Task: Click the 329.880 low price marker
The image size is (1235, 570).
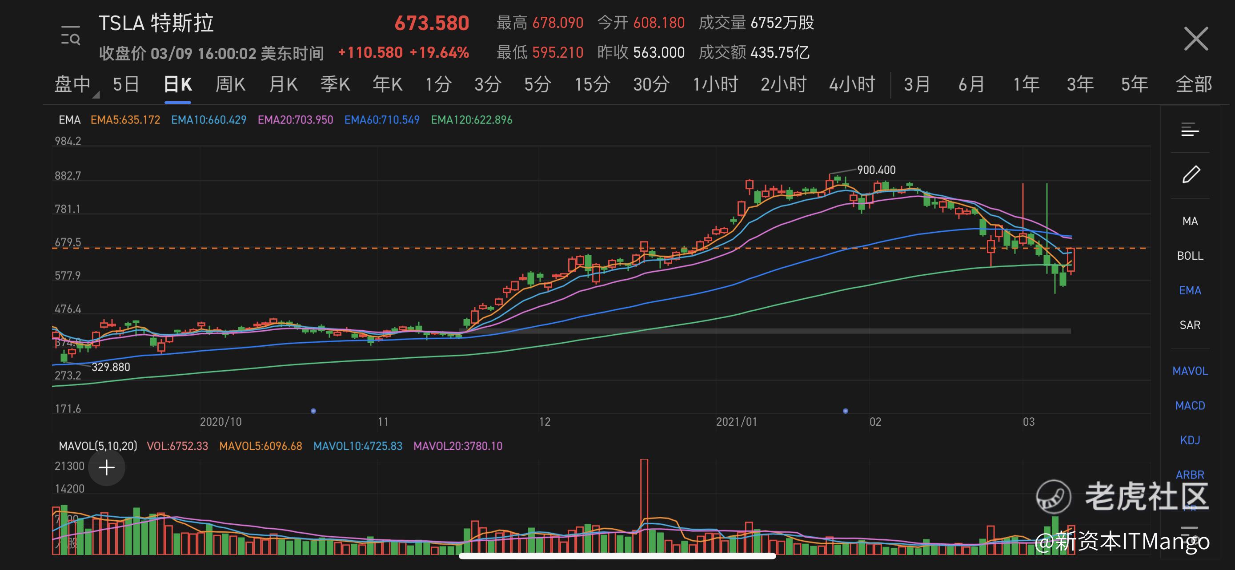Action: (x=111, y=367)
